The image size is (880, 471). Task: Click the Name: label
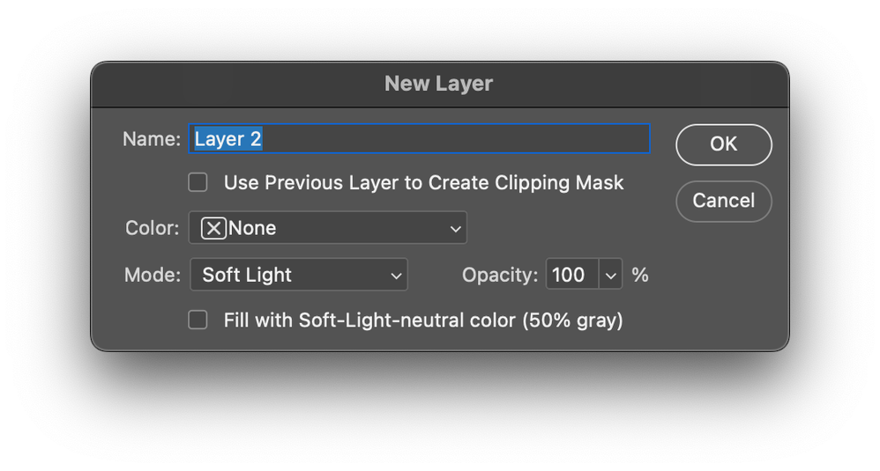coord(152,139)
